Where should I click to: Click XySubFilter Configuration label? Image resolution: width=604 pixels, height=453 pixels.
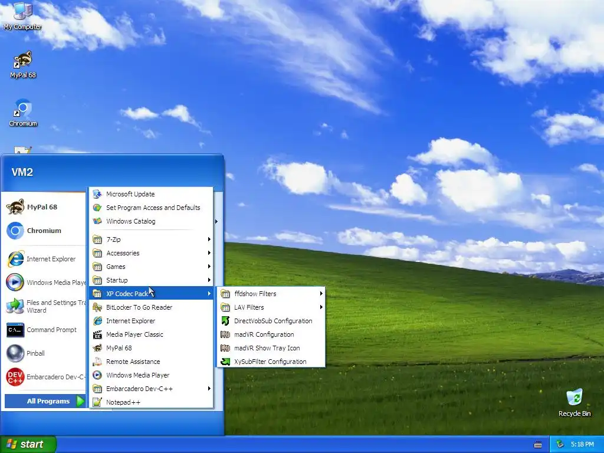[270, 362]
